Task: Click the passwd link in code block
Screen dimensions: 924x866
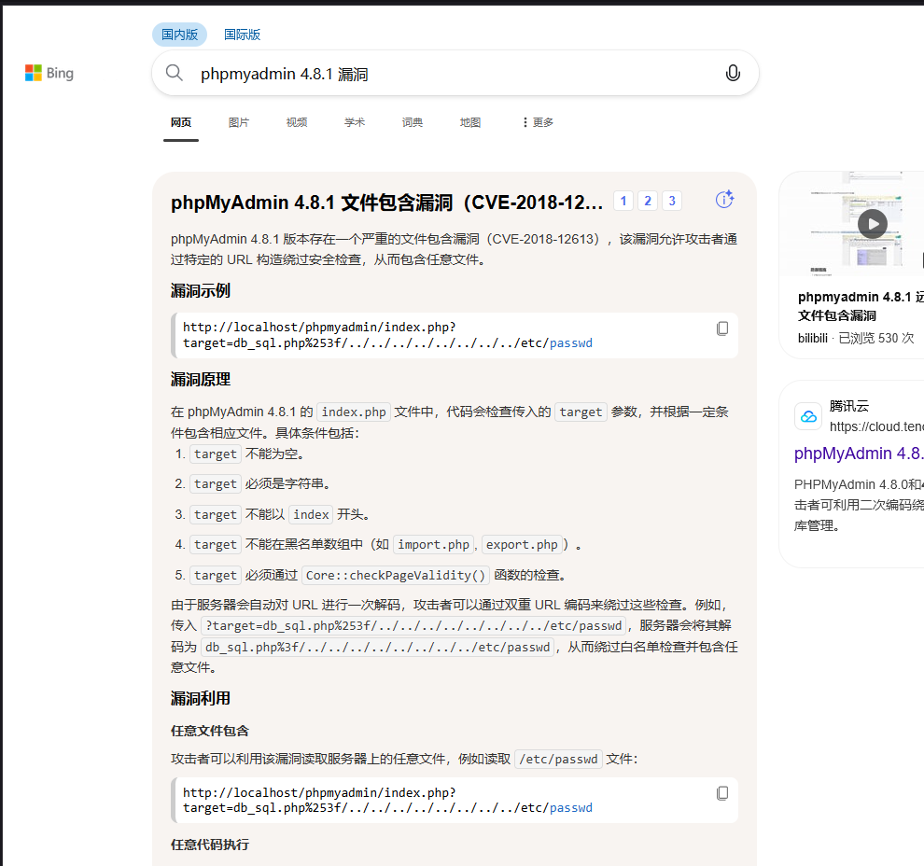Action: 570,808
